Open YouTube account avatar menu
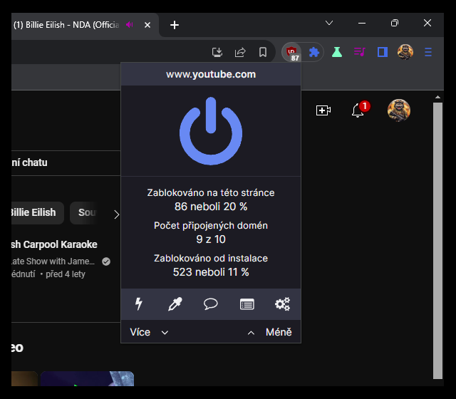The height and width of the screenshot is (399, 456). 399,110
